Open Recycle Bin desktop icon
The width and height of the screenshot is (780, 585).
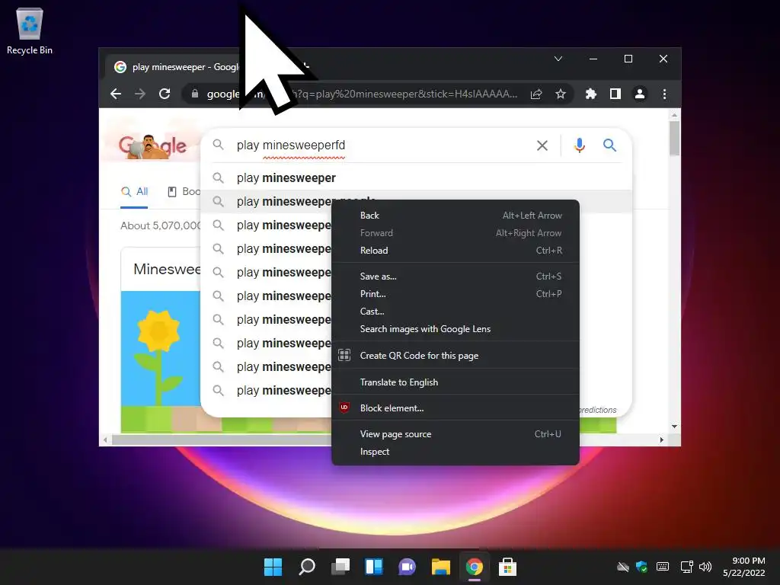click(x=30, y=30)
